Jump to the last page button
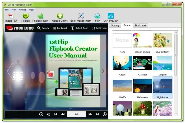 click(97, 114)
